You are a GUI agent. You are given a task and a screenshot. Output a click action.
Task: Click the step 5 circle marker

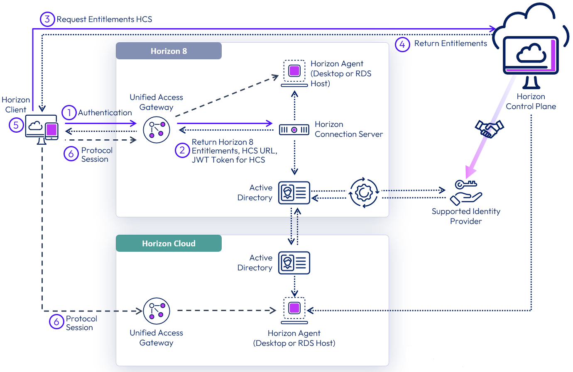[16, 125]
